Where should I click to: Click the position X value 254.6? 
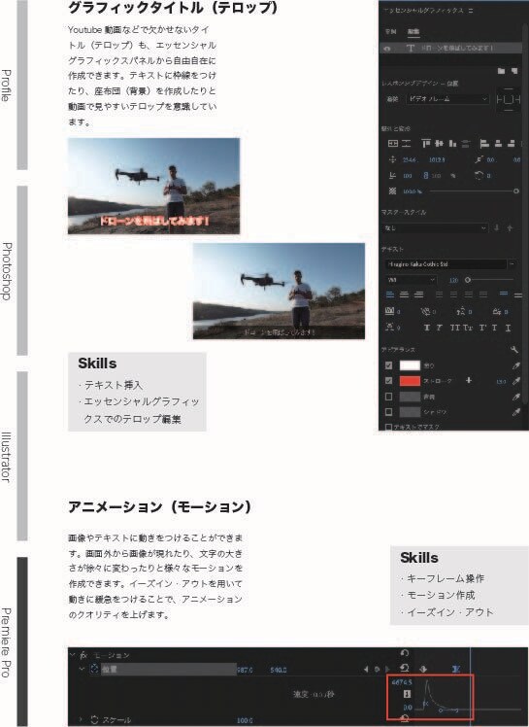click(410, 160)
